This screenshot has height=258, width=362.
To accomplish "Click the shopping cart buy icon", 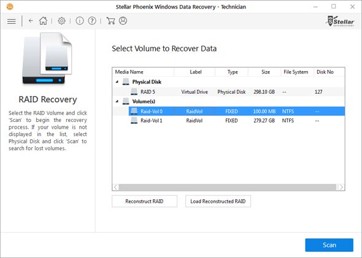I will pos(110,21).
